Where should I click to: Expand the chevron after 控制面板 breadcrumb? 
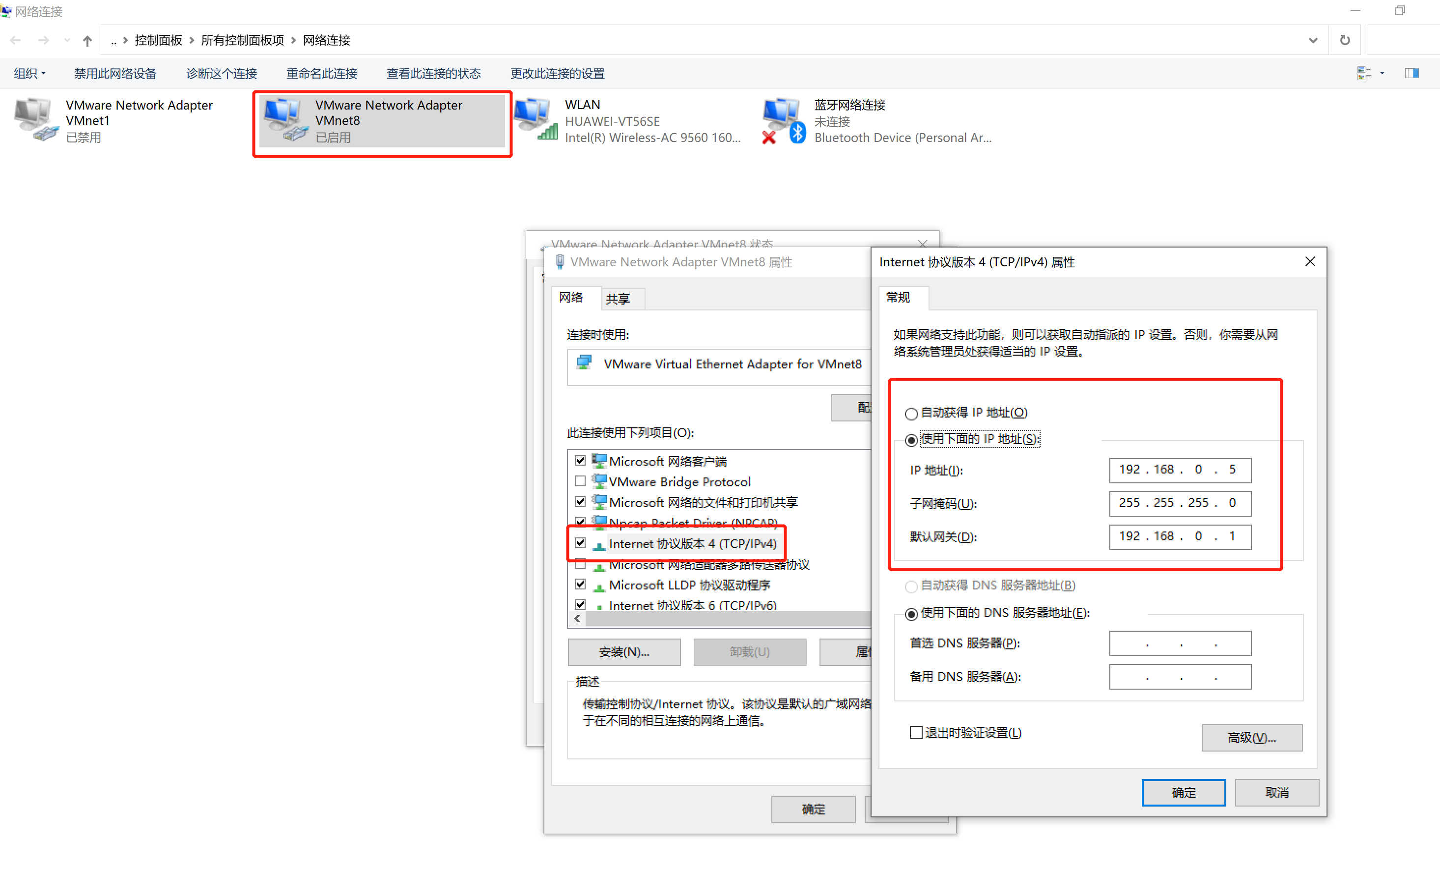click(192, 40)
